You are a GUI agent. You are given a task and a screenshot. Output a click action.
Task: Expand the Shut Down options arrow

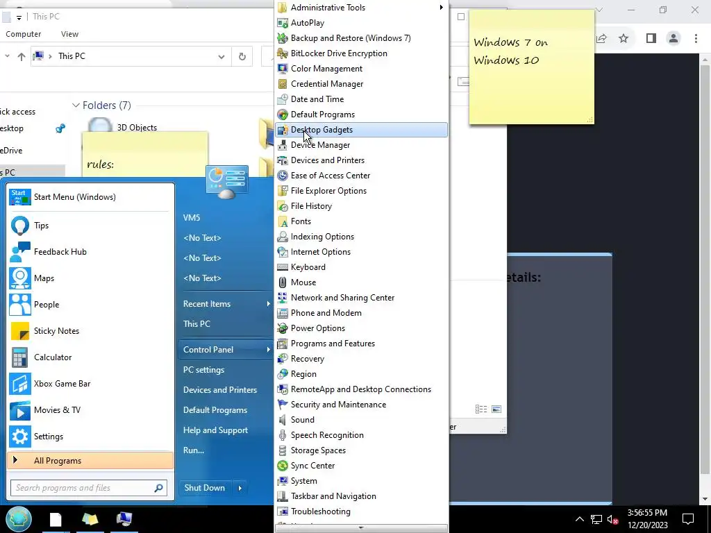click(240, 488)
